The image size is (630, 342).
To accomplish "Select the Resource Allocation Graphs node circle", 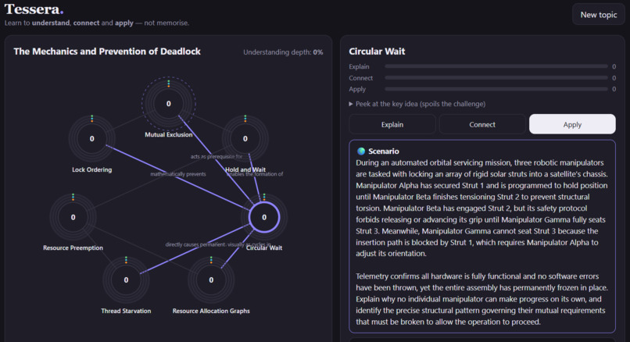I will 211,280.
